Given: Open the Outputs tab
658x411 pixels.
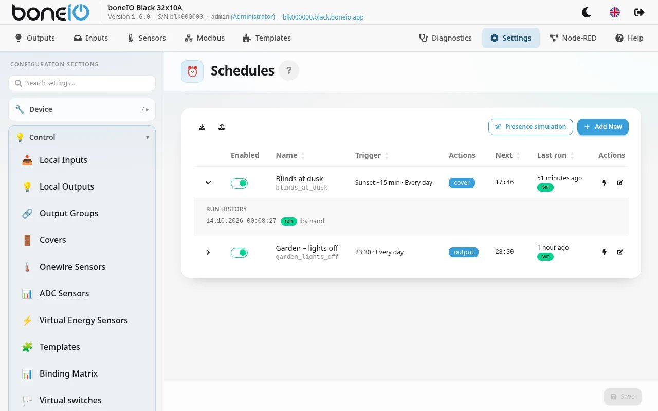Looking at the screenshot, I should [35, 38].
